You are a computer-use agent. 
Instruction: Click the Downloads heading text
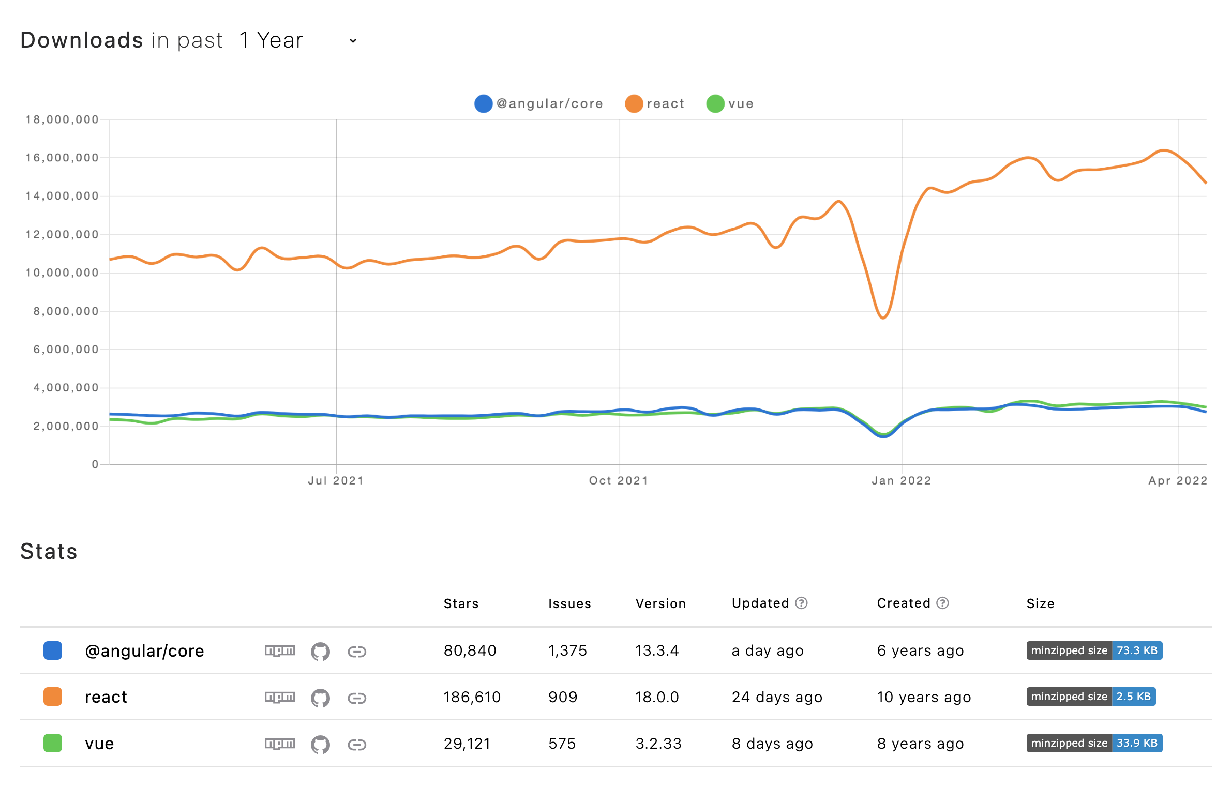coord(82,40)
